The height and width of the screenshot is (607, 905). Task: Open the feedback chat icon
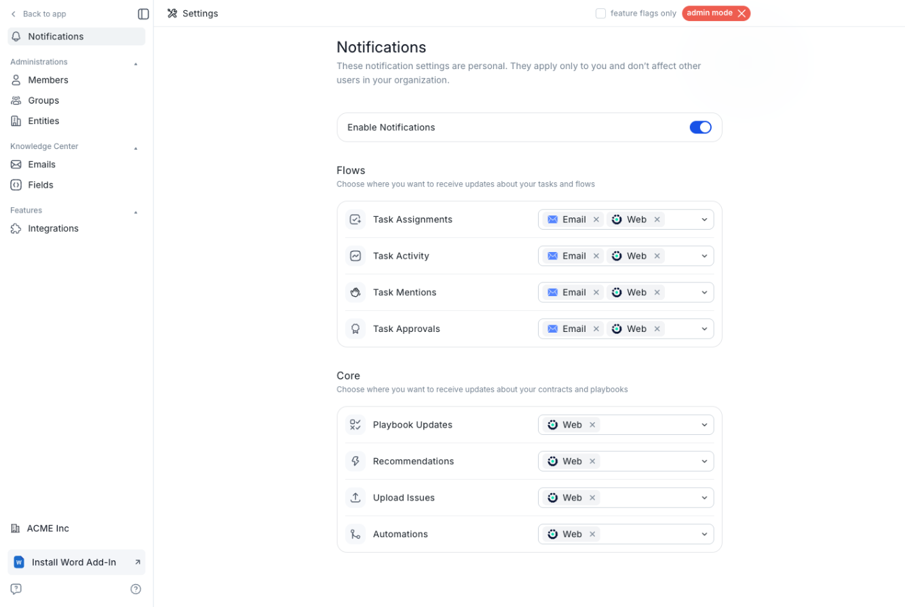click(x=16, y=589)
